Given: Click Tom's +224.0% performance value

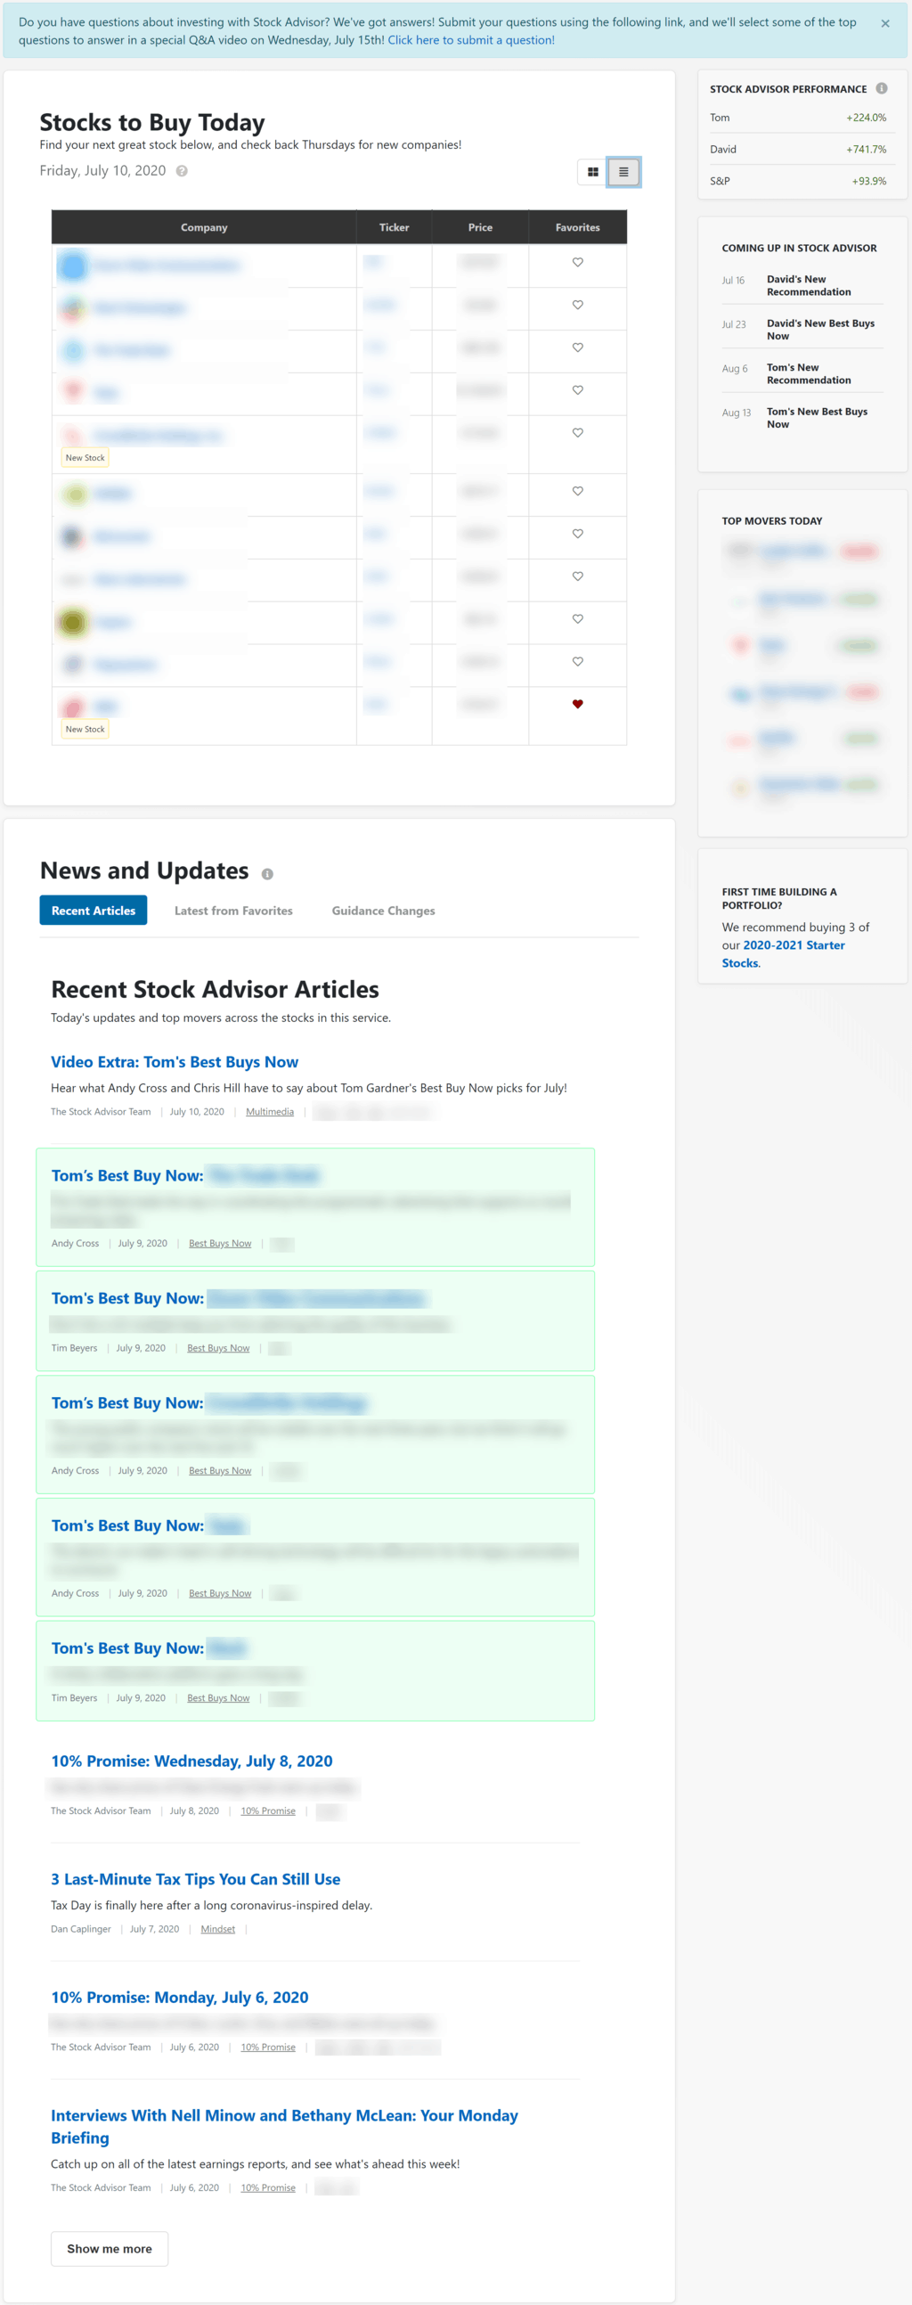Looking at the screenshot, I should [x=866, y=118].
